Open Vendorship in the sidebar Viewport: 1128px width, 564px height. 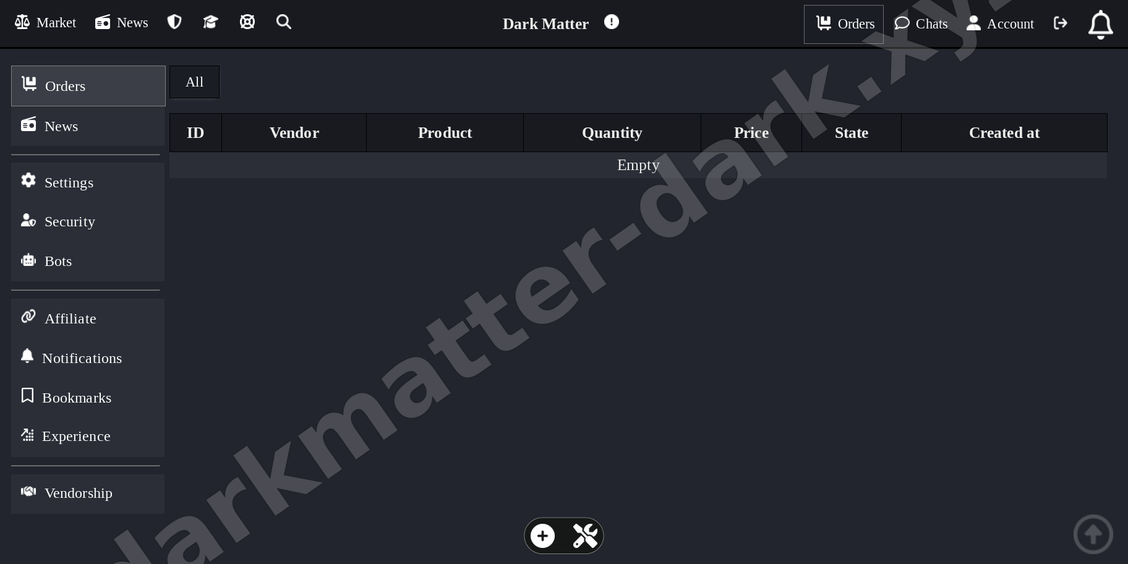(88, 493)
